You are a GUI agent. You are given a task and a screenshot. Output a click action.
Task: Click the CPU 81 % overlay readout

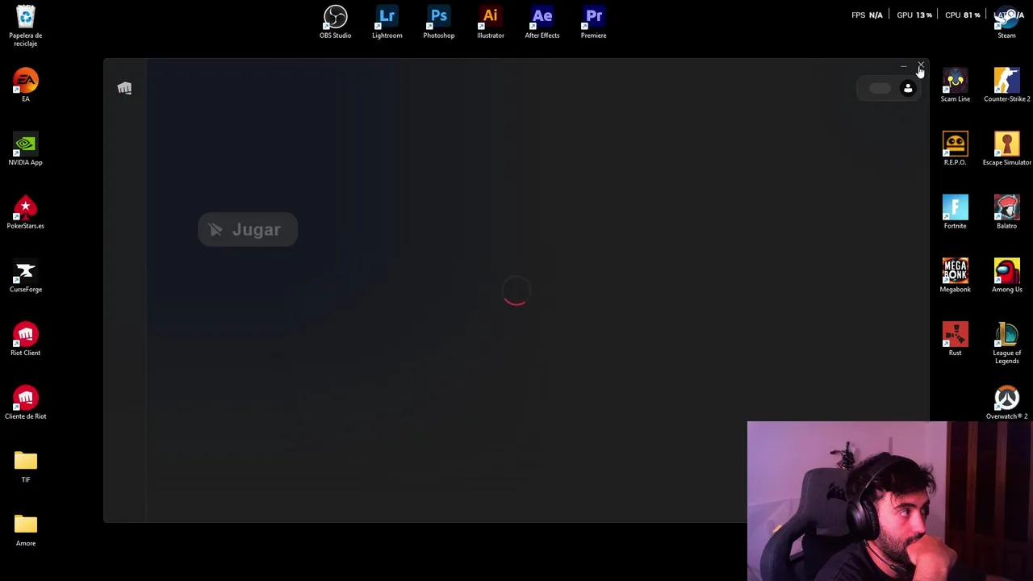click(963, 15)
